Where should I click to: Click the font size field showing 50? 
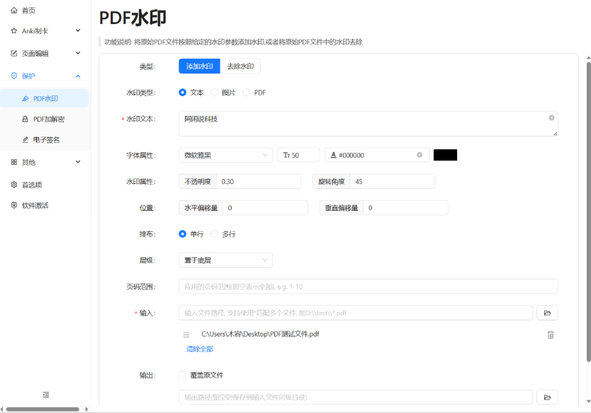coord(299,155)
